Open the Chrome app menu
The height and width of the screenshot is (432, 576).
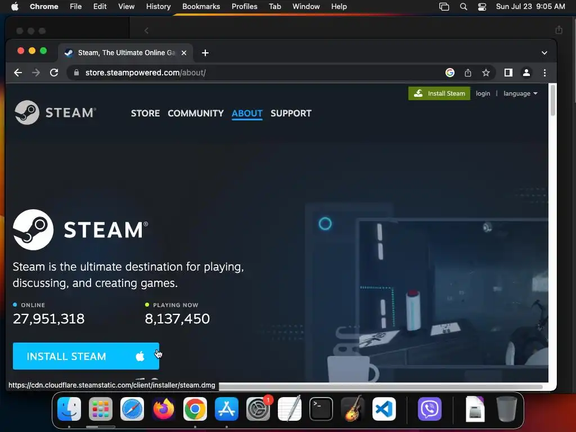pos(44,6)
